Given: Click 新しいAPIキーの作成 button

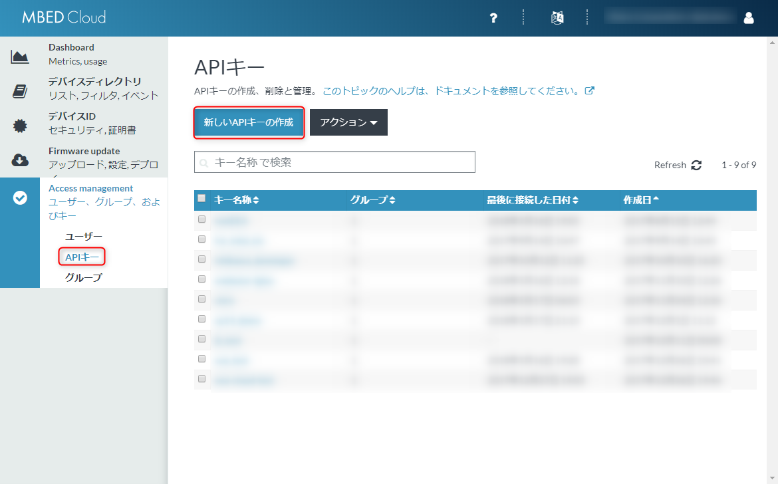Looking at the screenshot, I should pyautogui.click(x=249, y=122).
